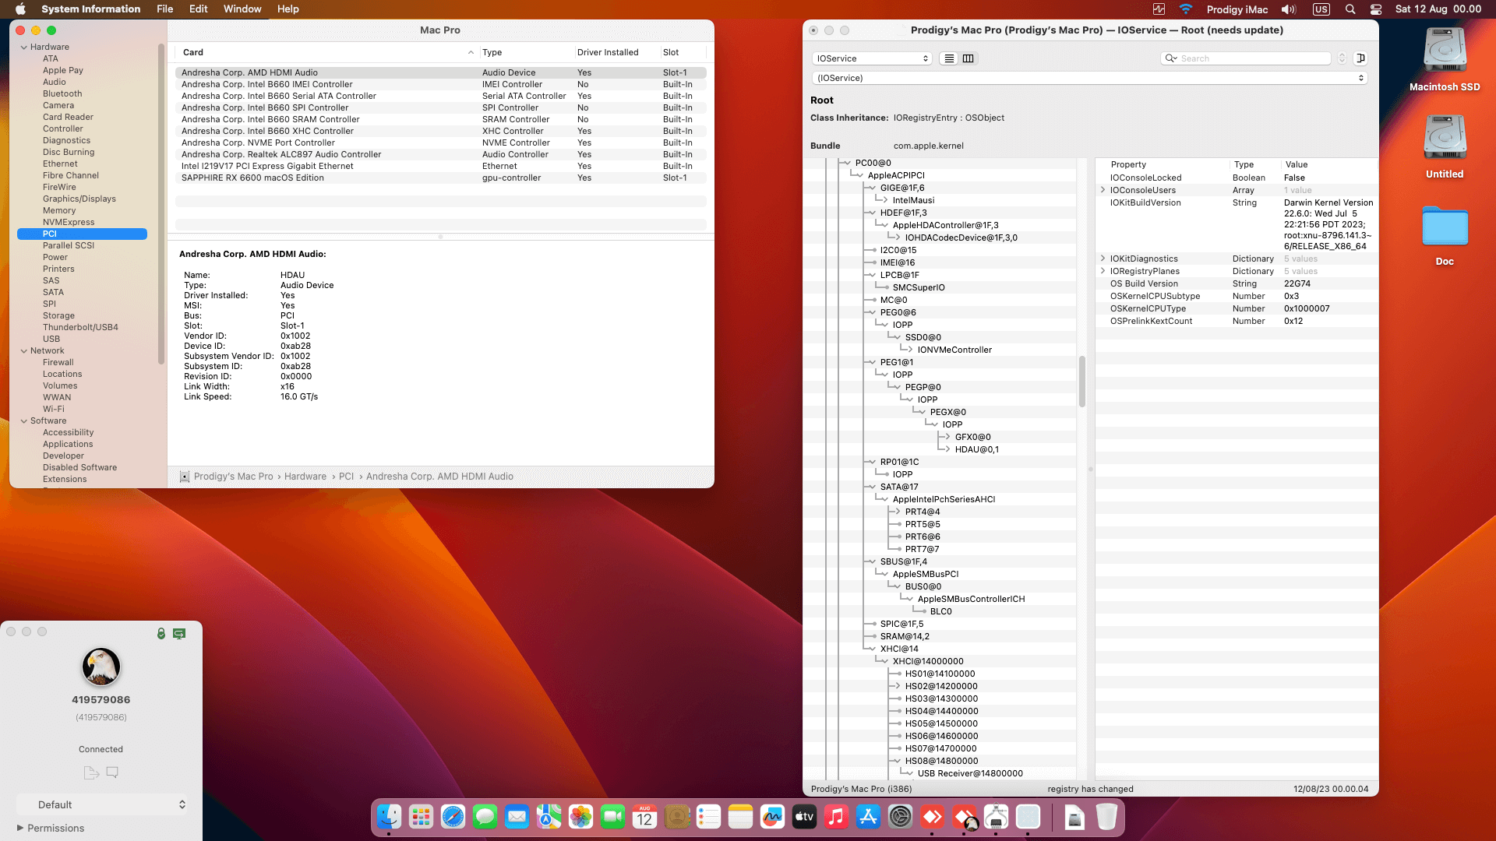
Task: Toggle the inspector panel button beside search
Action: [1360, 58]
